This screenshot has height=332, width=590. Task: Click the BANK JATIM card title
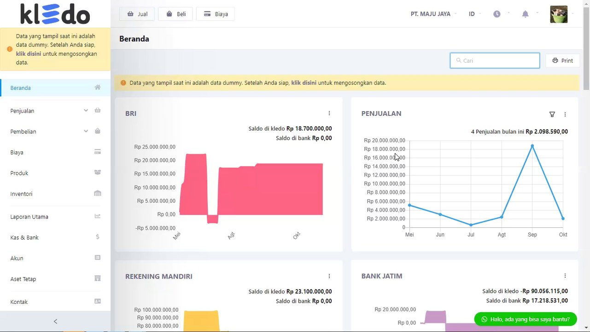pos(382,276)
